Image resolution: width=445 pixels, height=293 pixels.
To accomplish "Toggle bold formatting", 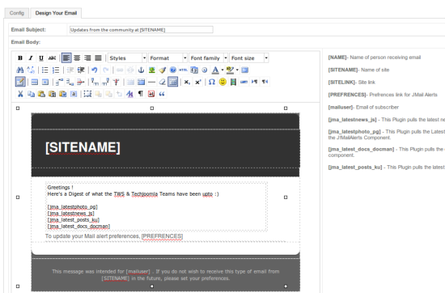I will tap(20, 58).
